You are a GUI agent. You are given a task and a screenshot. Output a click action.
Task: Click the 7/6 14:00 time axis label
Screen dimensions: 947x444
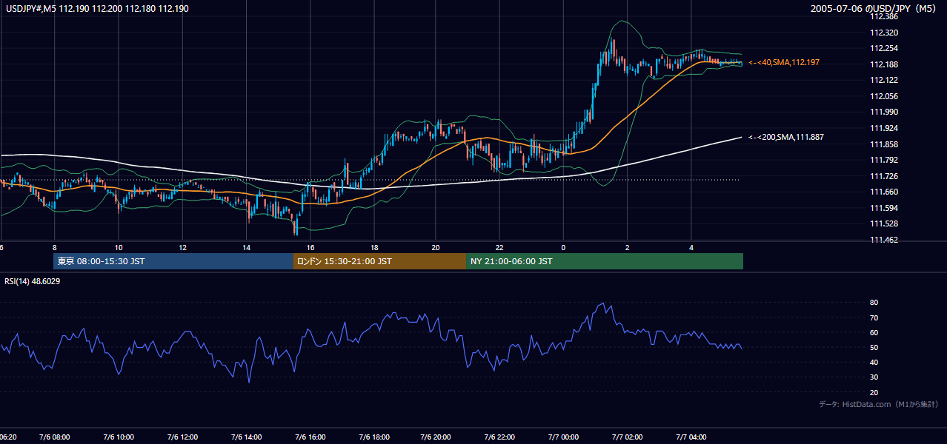coord(247,437)
